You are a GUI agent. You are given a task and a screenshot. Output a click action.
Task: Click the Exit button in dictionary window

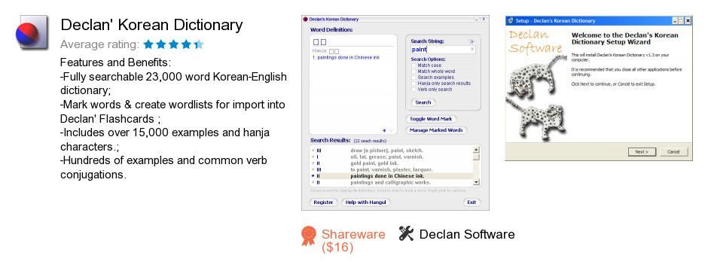[x=471, y=202]
